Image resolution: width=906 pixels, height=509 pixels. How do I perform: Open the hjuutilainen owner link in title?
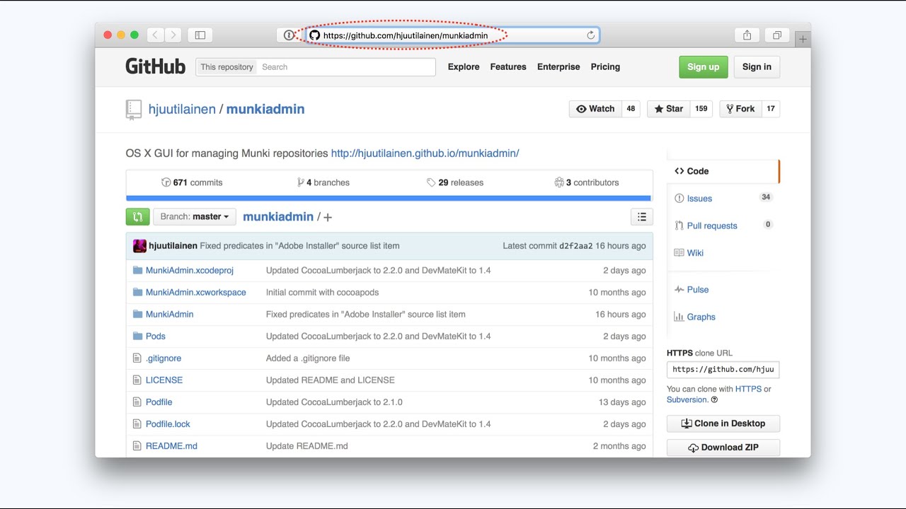click(182, 109)
